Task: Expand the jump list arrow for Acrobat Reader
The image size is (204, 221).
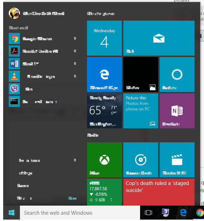Action: tap(75, 51)
